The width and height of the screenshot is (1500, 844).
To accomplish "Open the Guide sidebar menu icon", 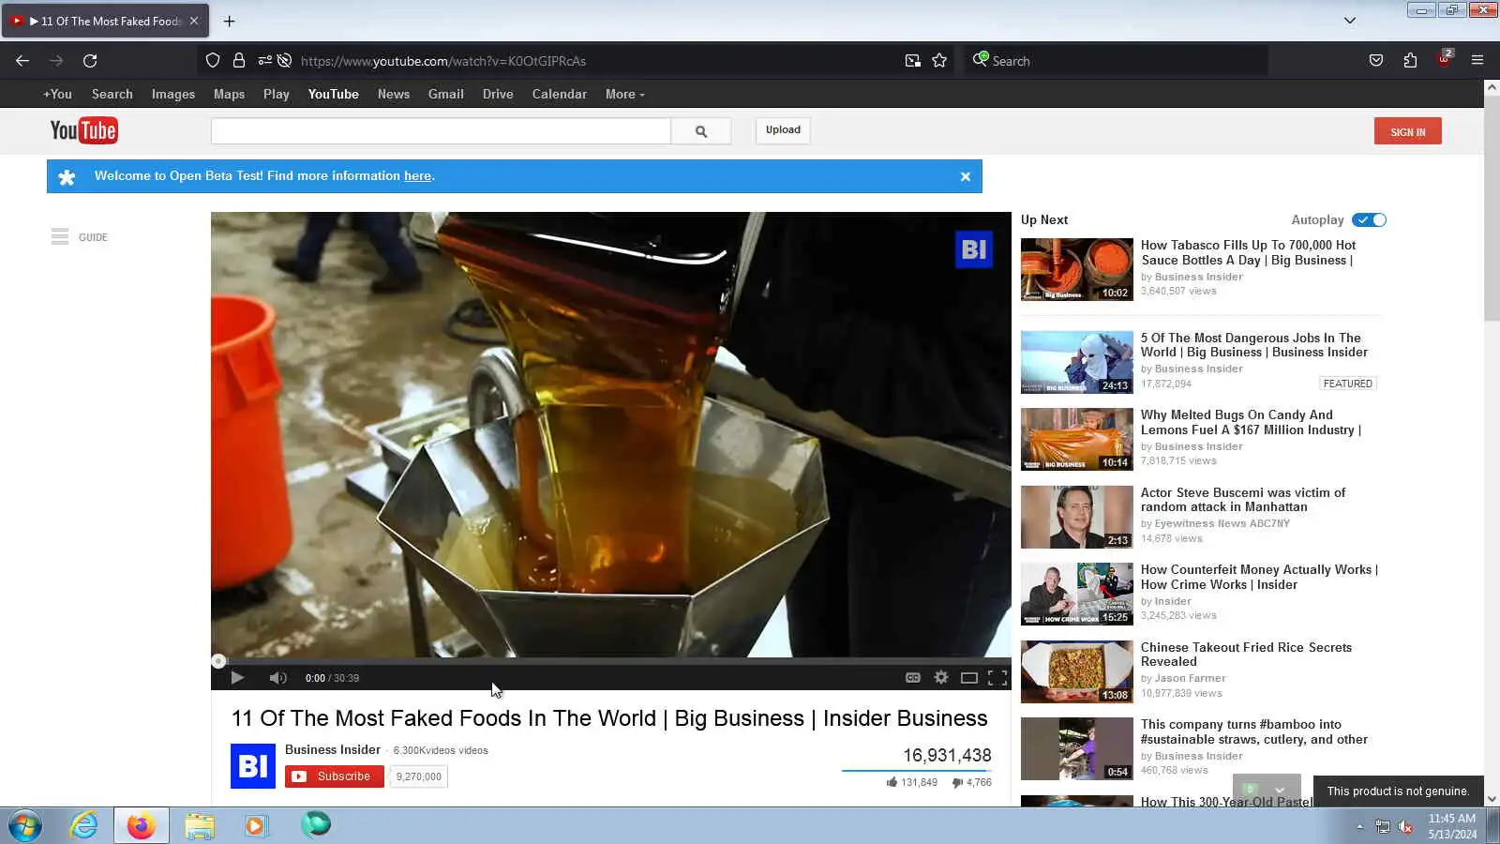I will click(60, 237).
